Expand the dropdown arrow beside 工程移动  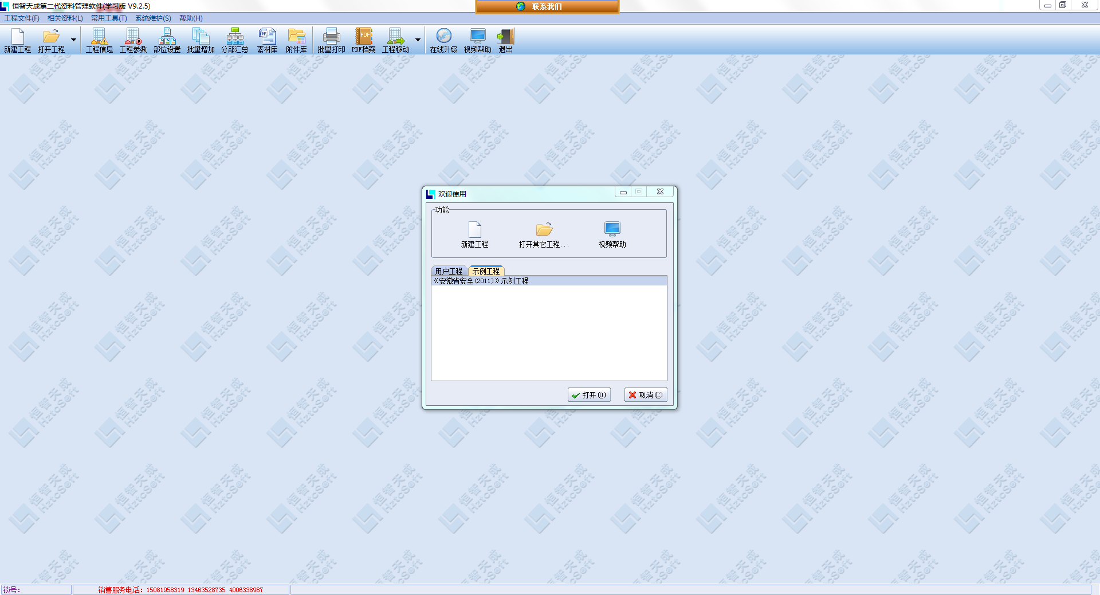pos(418,40)
